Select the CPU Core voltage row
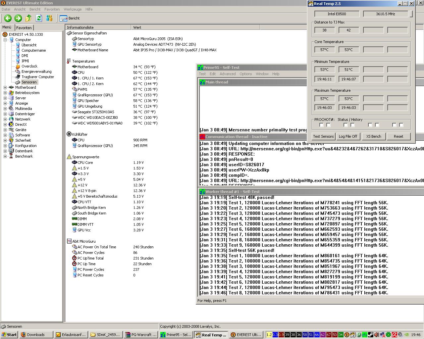 [108, 163]
